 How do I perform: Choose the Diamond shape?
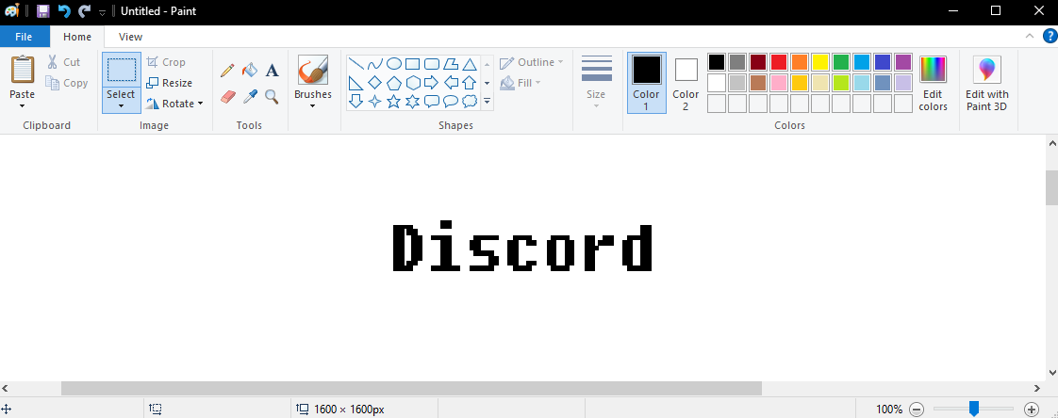tap(375, 83)
